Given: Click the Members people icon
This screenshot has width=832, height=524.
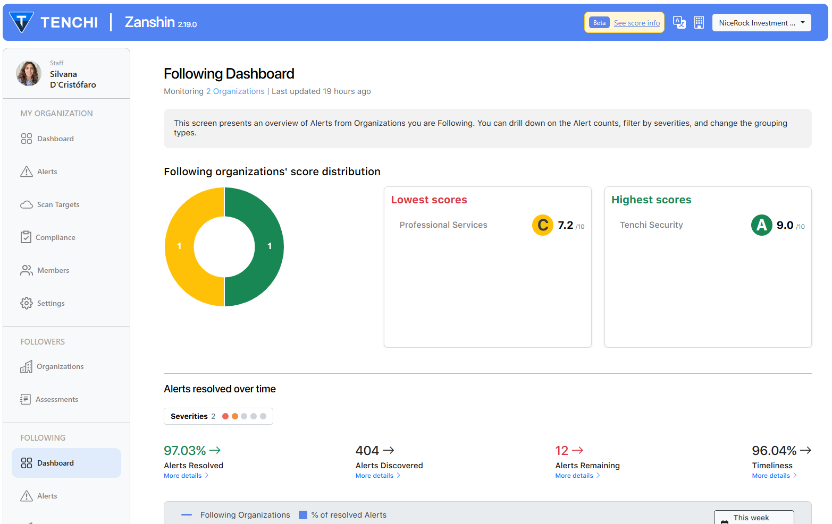Looking at the screenshot, I should pyautogui.click(x=26, y=270).
